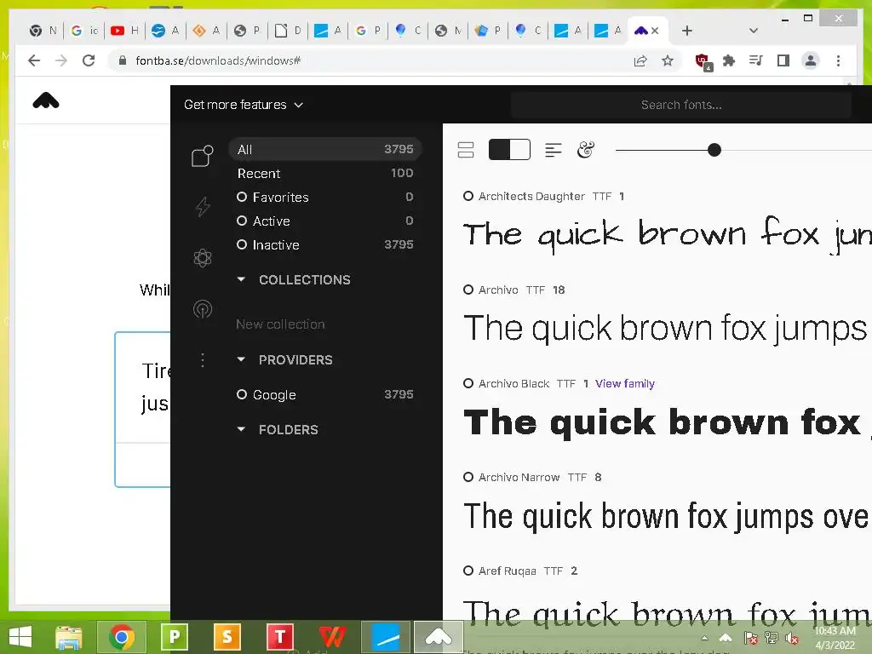Switch to the first Google tab
Image resolution: width=872 pixels, height=654 pixels.
coord(84,31)
